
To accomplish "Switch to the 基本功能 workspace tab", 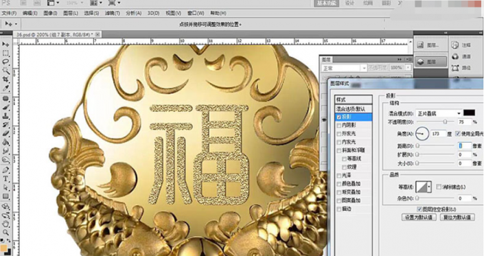I will click(x=327, y=3).
